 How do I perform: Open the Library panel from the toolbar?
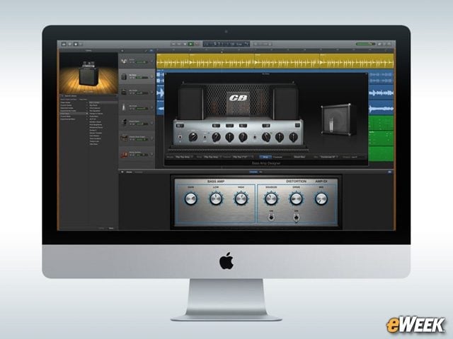(x=64, y=44)
